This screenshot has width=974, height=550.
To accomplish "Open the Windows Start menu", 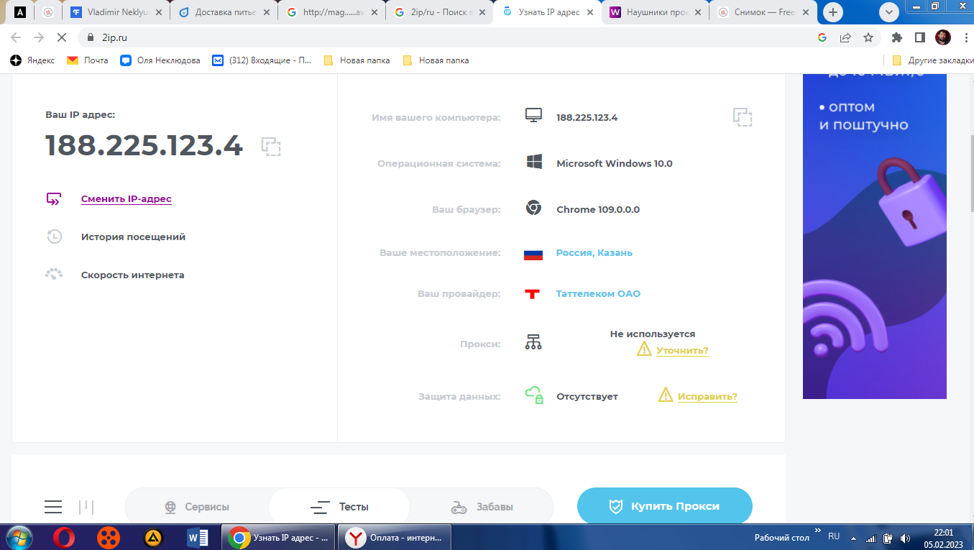I will click(x=19, y=537).
